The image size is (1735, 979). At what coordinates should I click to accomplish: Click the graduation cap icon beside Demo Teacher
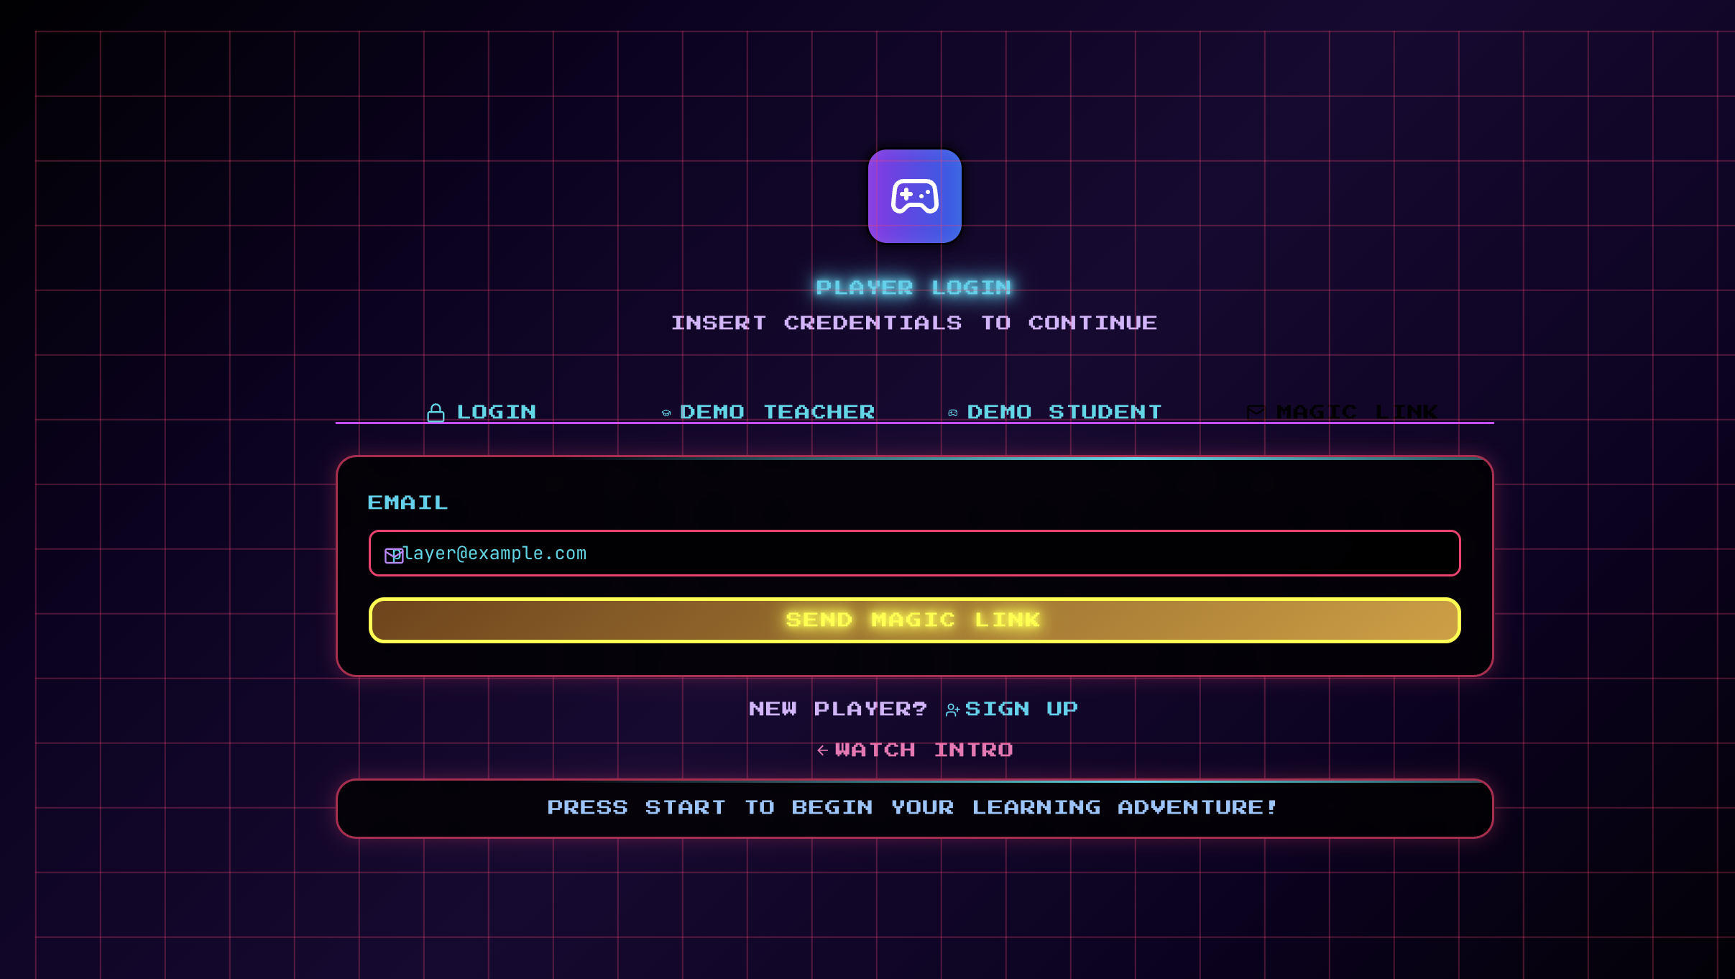click(x=666, y=413)
